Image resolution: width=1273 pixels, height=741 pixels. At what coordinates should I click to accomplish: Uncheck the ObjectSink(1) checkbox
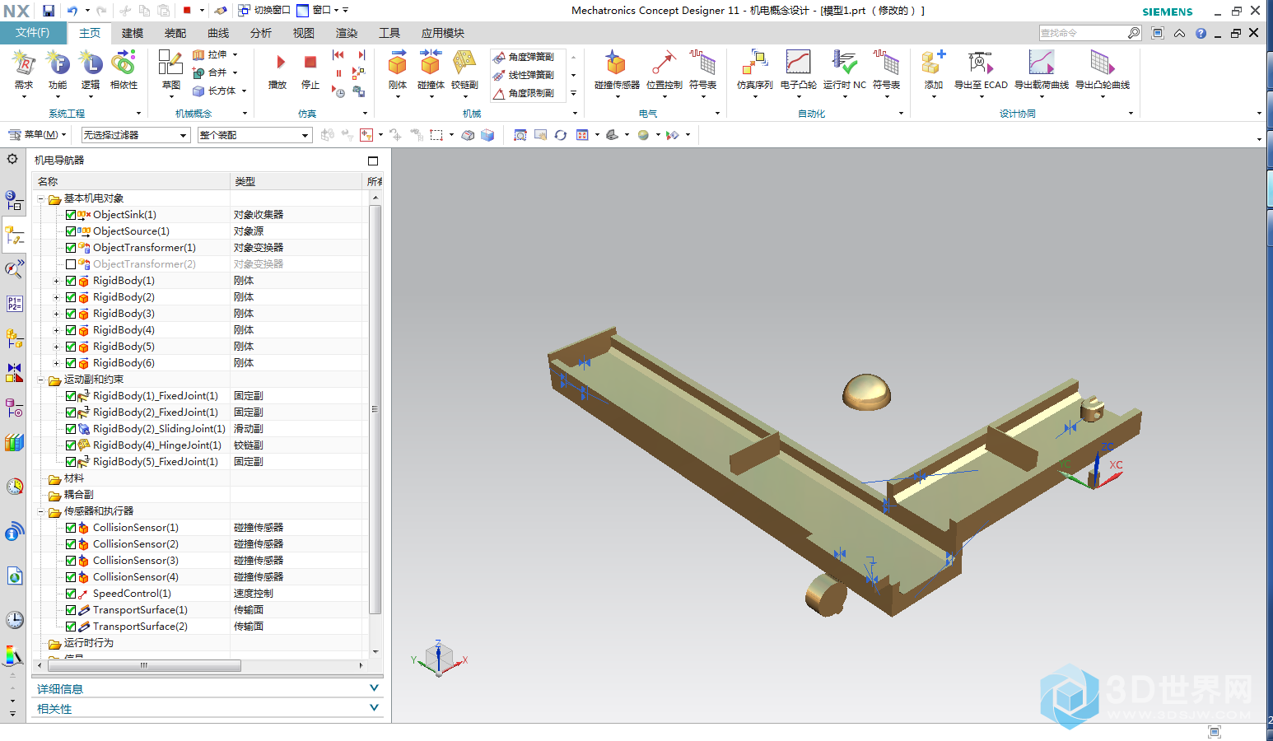point(71,215)
